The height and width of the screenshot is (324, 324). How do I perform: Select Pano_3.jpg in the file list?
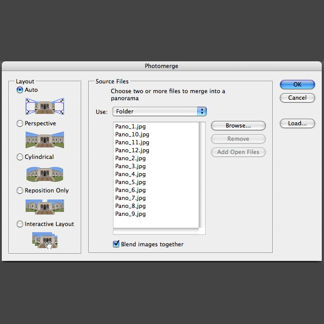tap(156, 166)
